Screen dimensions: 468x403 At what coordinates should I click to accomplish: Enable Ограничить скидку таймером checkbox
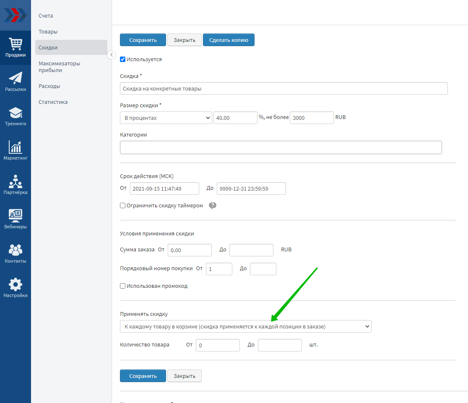pyautogui.click(x=123, y=206)
